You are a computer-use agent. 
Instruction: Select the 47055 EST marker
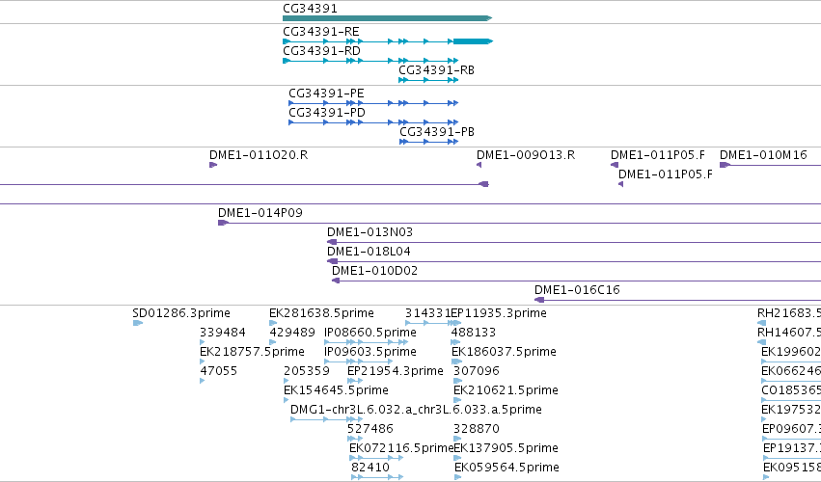point(202,381)
